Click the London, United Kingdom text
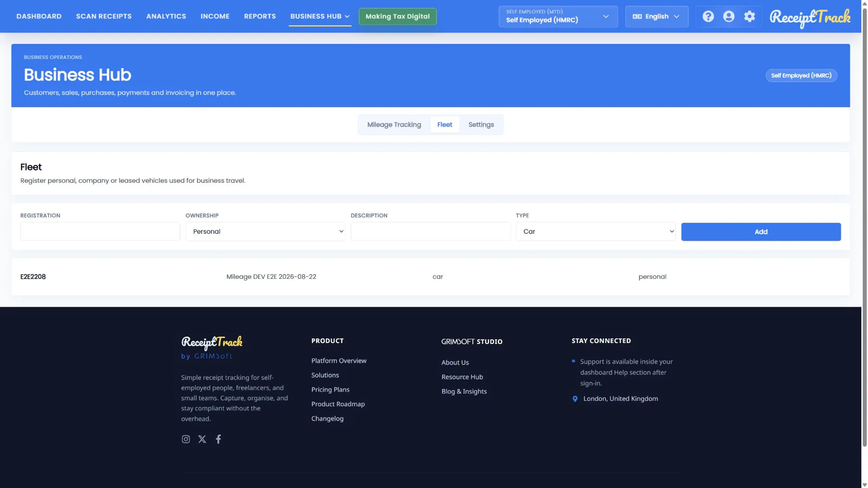 tap(620, 399)
